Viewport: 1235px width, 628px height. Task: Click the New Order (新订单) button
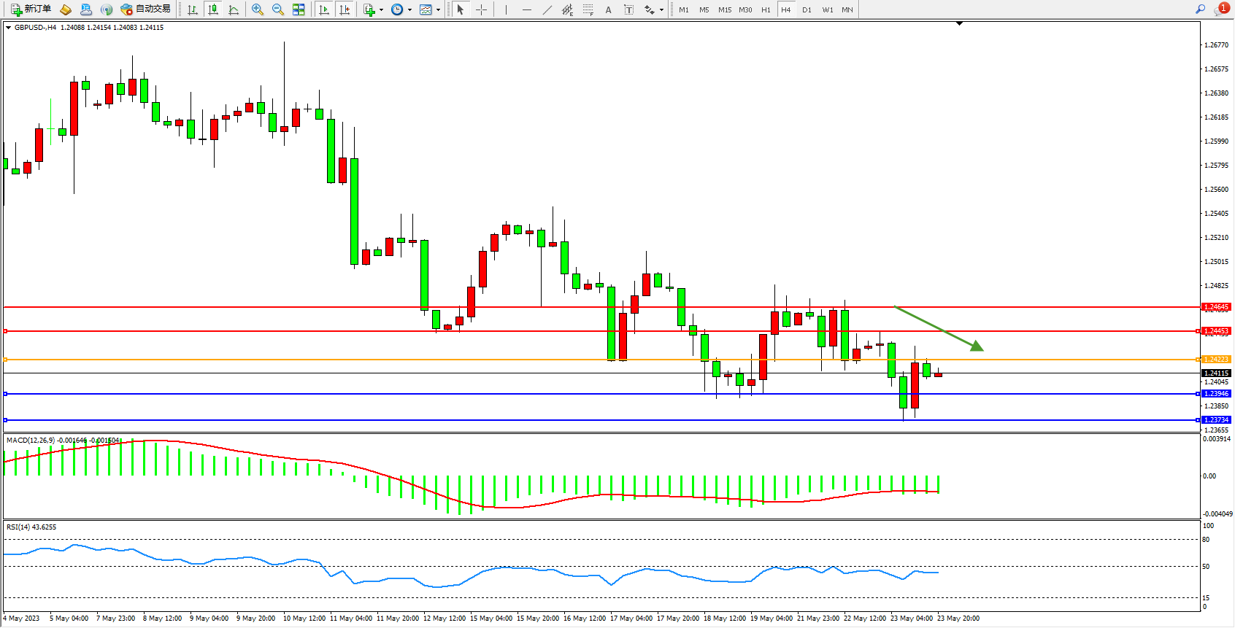[x=31, y=9]
